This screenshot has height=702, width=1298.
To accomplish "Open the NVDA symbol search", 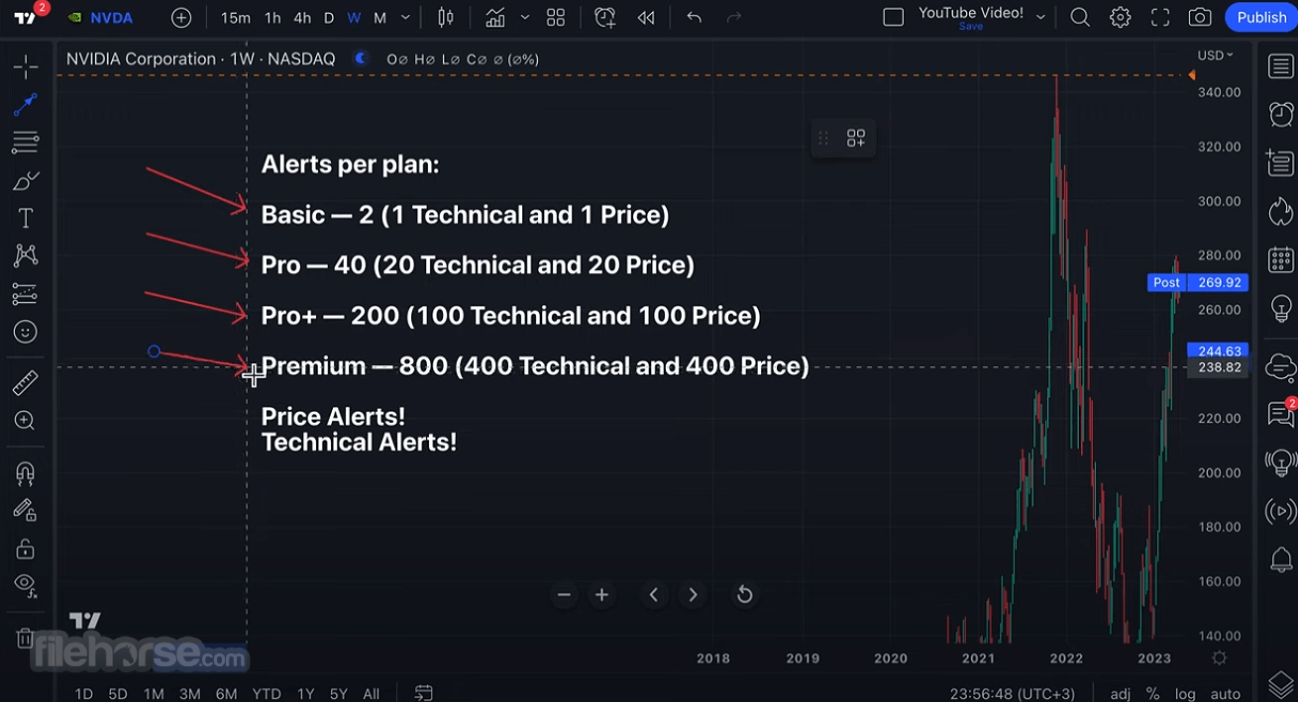I will (100, 18).
